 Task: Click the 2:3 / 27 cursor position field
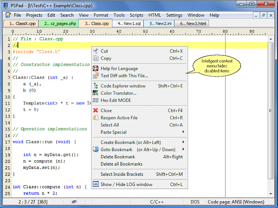[x=33, y=202]
